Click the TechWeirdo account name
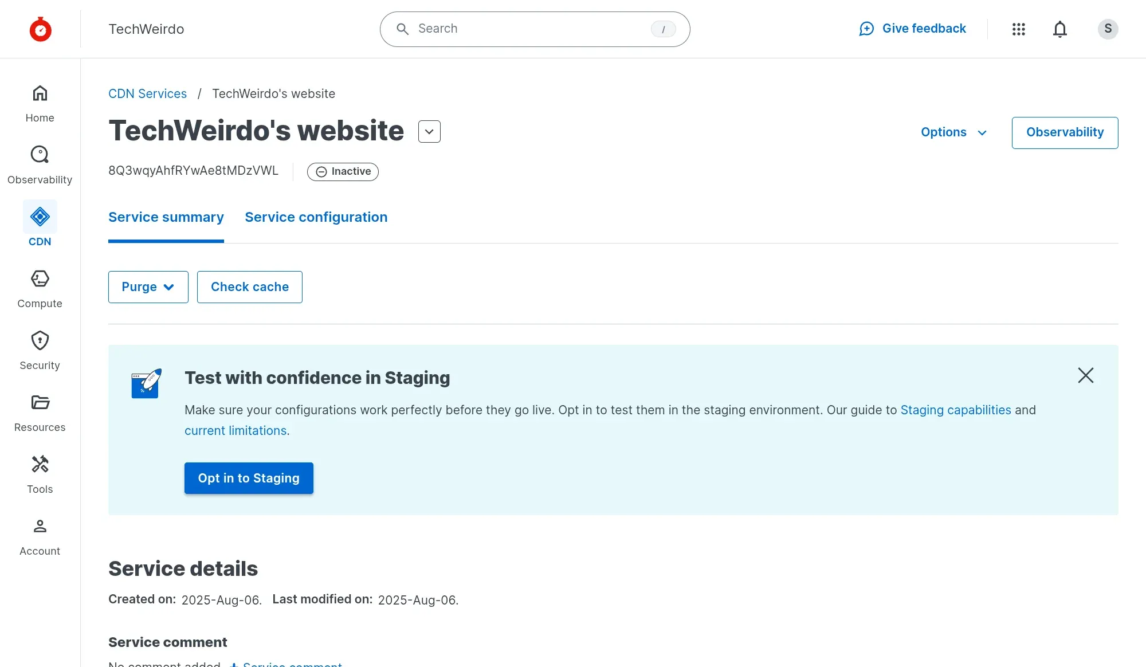 click(146, 29)
